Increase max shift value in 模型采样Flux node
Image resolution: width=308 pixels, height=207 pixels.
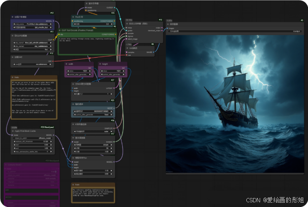pyautogui.click(x=111, y=171)
